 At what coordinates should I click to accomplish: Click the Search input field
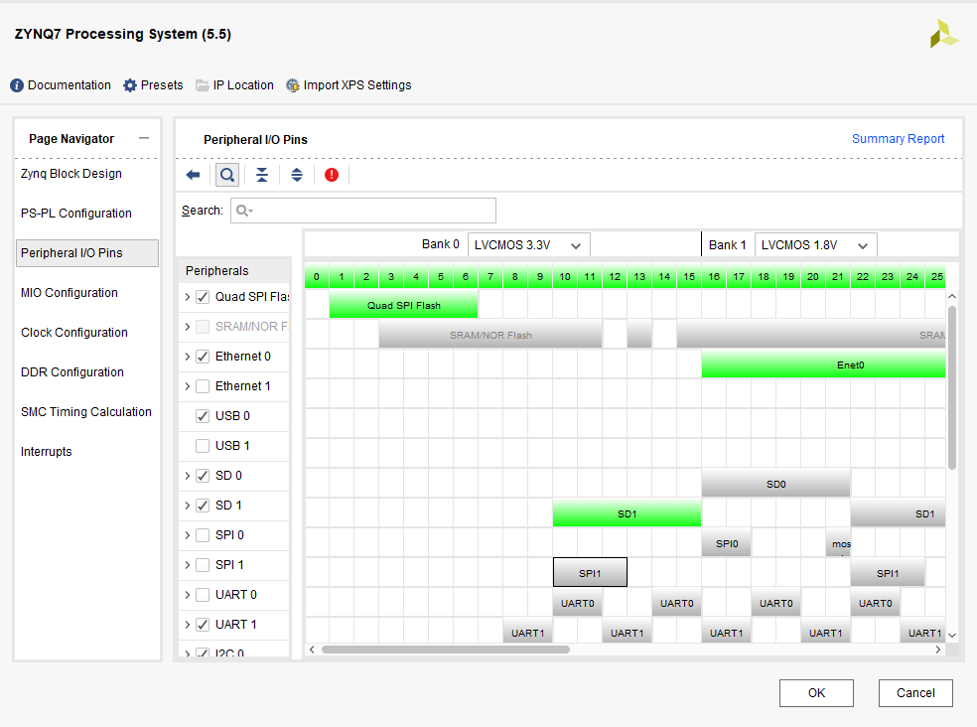[363, 211]
